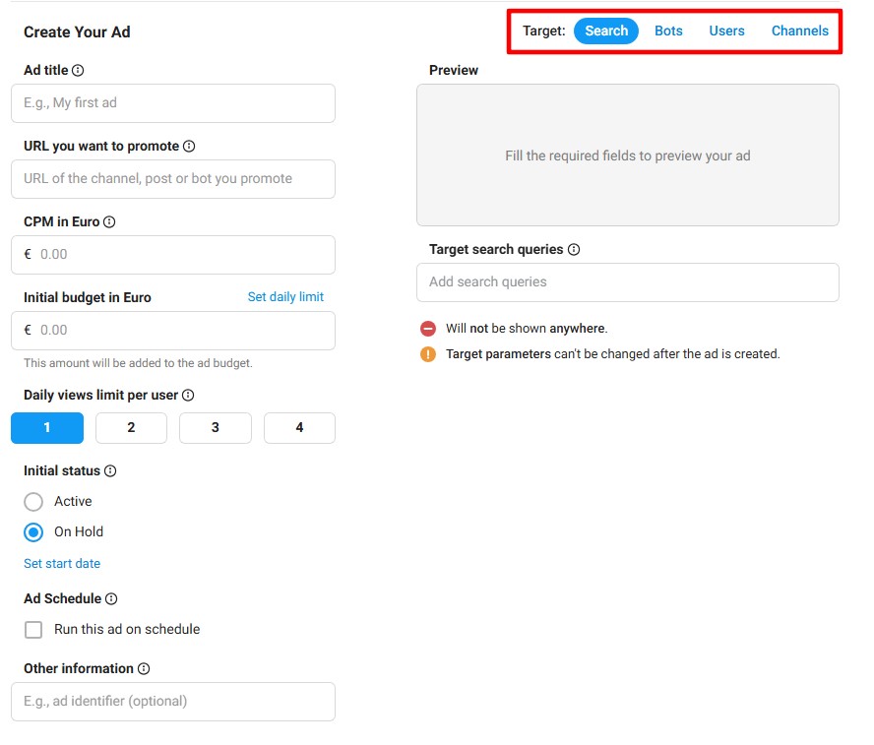874x745 pixels.
Task: Click the Set daily limit link
Action: pos(285,297)
